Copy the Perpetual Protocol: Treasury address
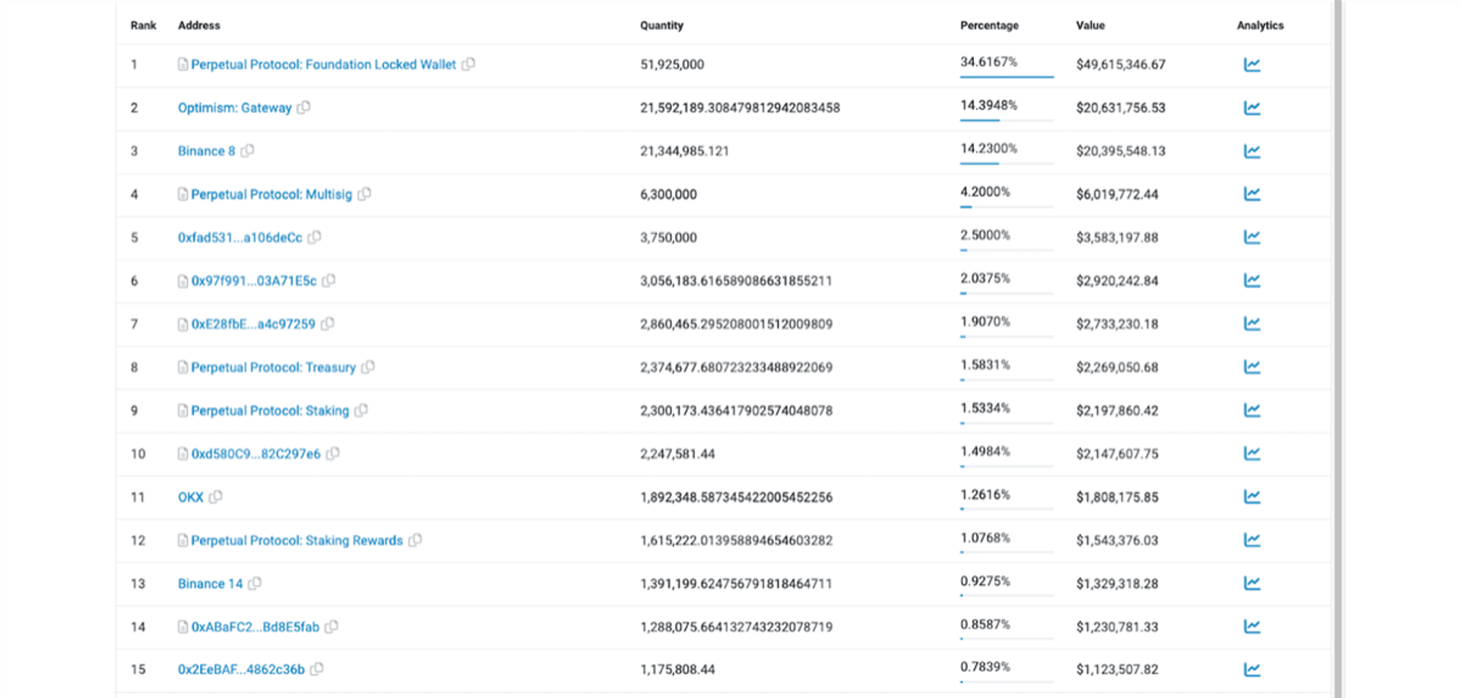Image resolution: width=1462 pixels, height=698 pixels. coord(368,366)
